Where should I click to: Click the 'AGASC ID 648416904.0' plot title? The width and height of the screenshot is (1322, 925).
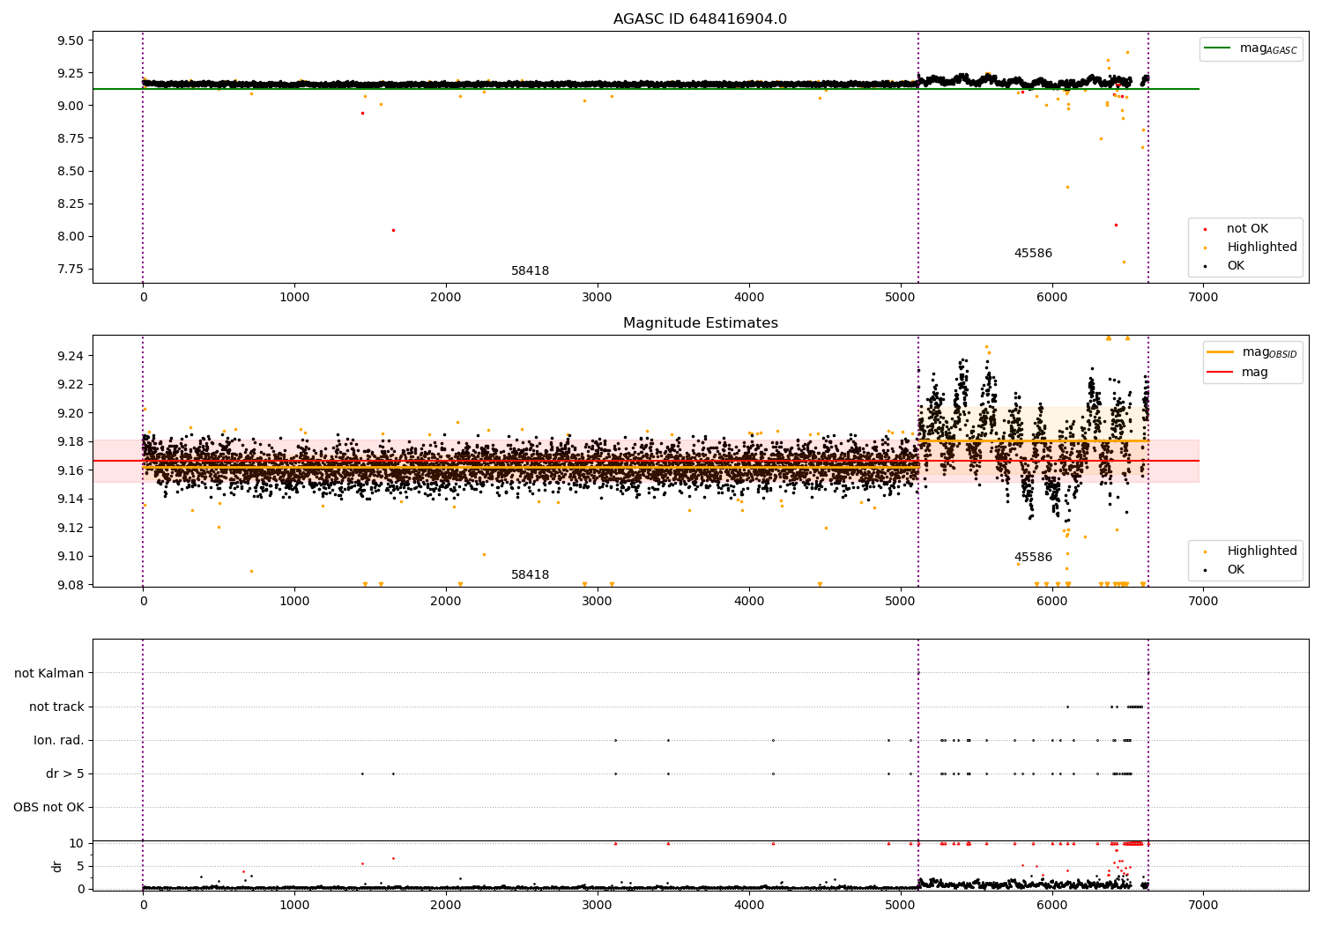700,19
